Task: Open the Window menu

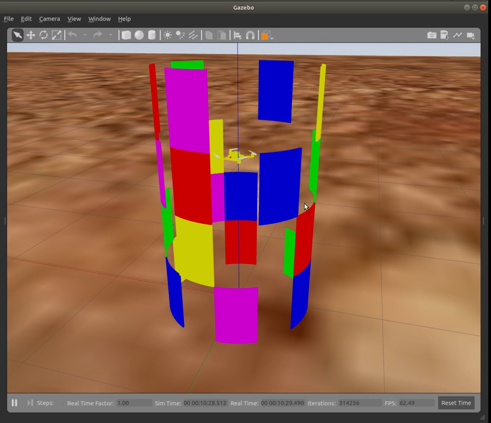Action: 100,19
